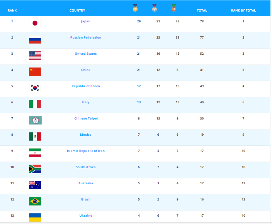Click the silver medal icon in header
Screen dimensions: 272x224
tap(155, 7)
